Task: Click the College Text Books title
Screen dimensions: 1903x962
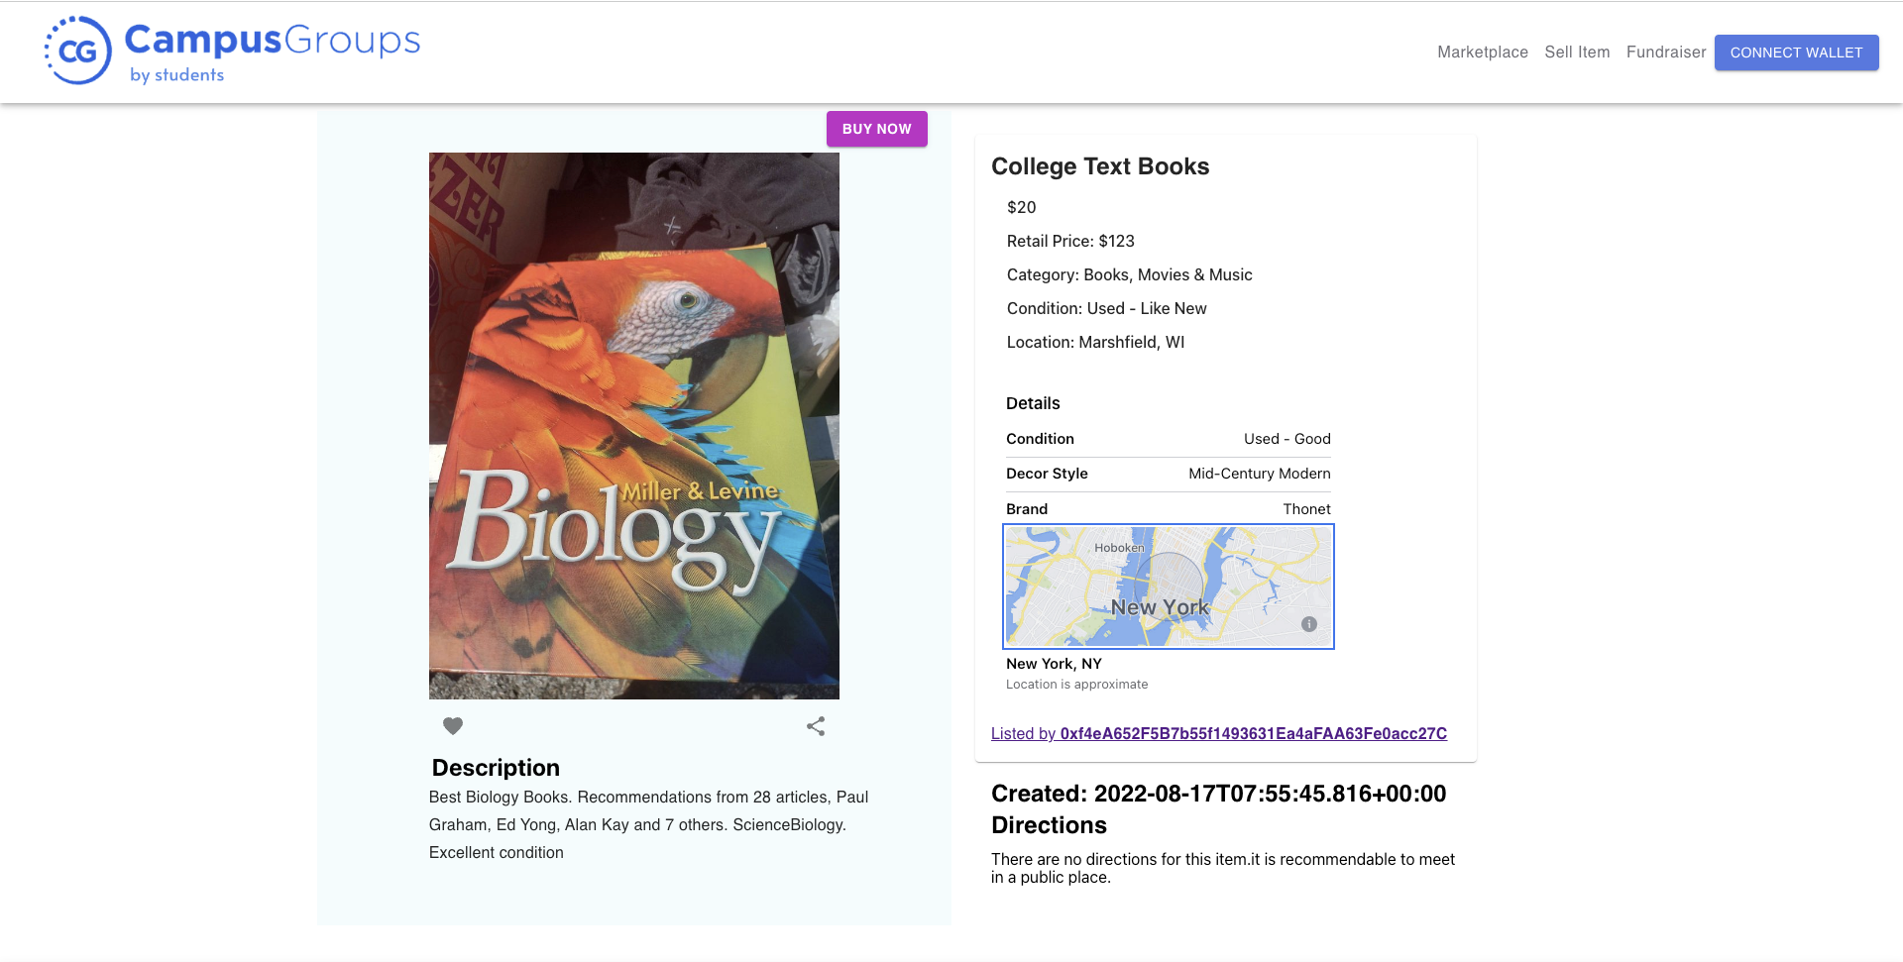Action: coord(1100,166)
